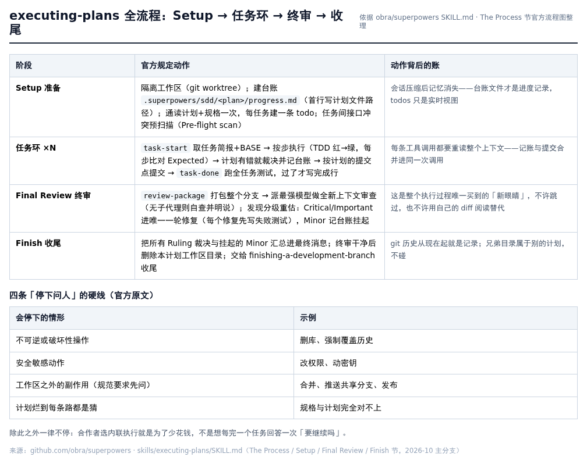Select the 'Setup 准备' row label
The image size is (587, 464).
(38, 88)
